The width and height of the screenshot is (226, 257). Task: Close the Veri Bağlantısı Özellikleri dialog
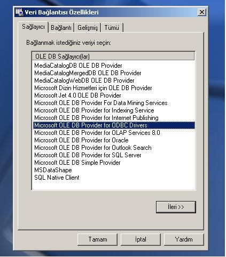pyautogui.click(x=202, y=12)
